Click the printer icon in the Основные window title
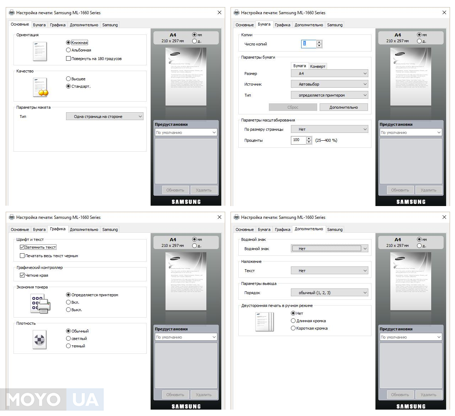 (x=11, y=13)
